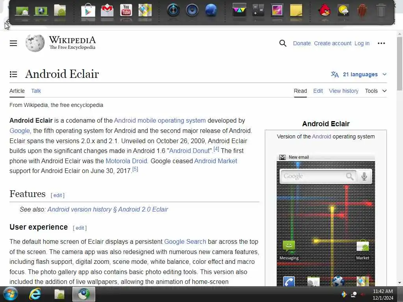
Task: Open the globe laptop dock icon
Action: 41,11
